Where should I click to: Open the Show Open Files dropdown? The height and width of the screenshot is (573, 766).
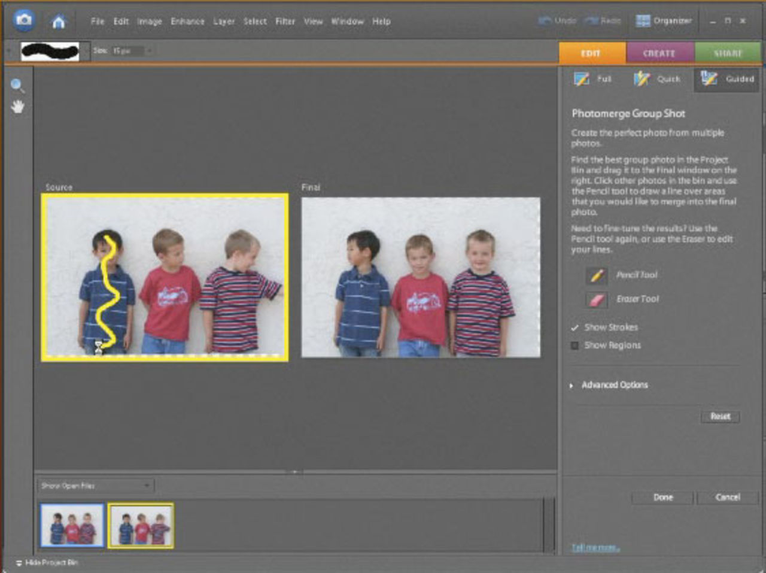point(96,486)
